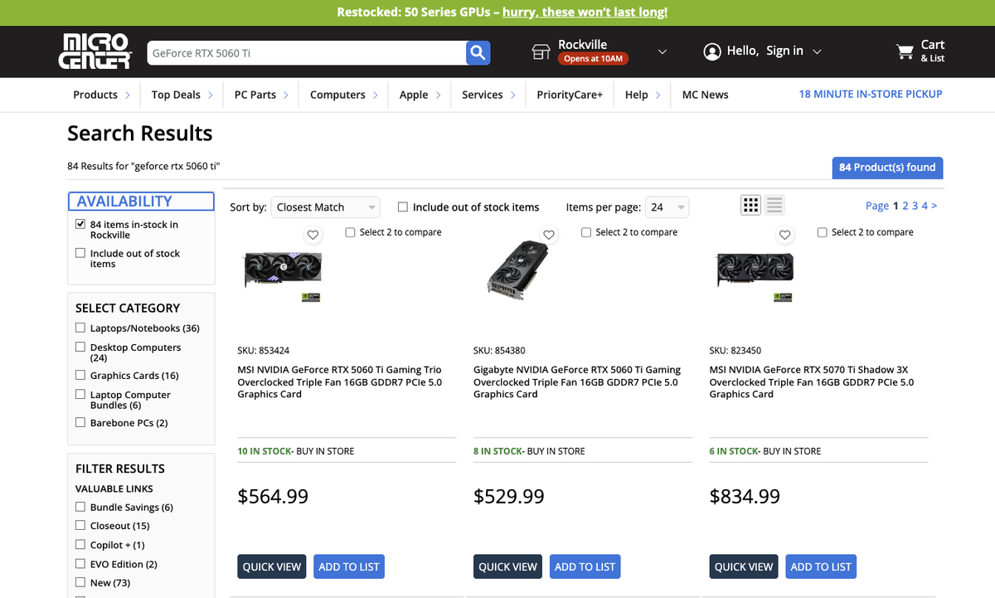Click the store icon next to Rockville

(x=541, y=52)
